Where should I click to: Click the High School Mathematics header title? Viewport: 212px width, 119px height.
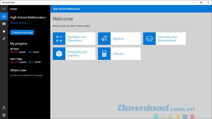(66, 9)
